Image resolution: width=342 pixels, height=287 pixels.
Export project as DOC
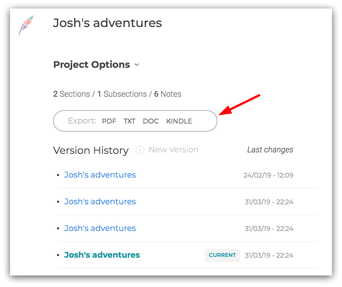[x=151, y=121]
